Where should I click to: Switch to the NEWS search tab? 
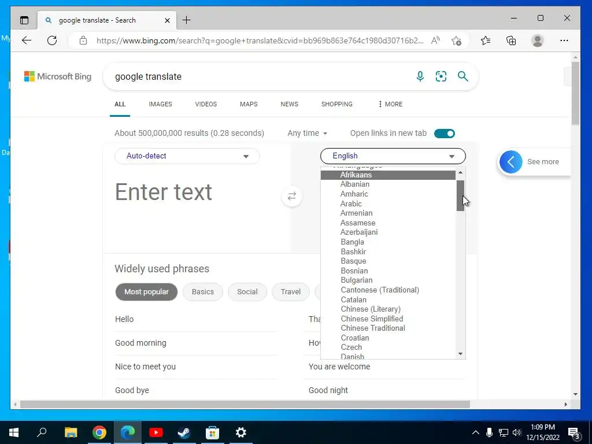click(289, 104)
